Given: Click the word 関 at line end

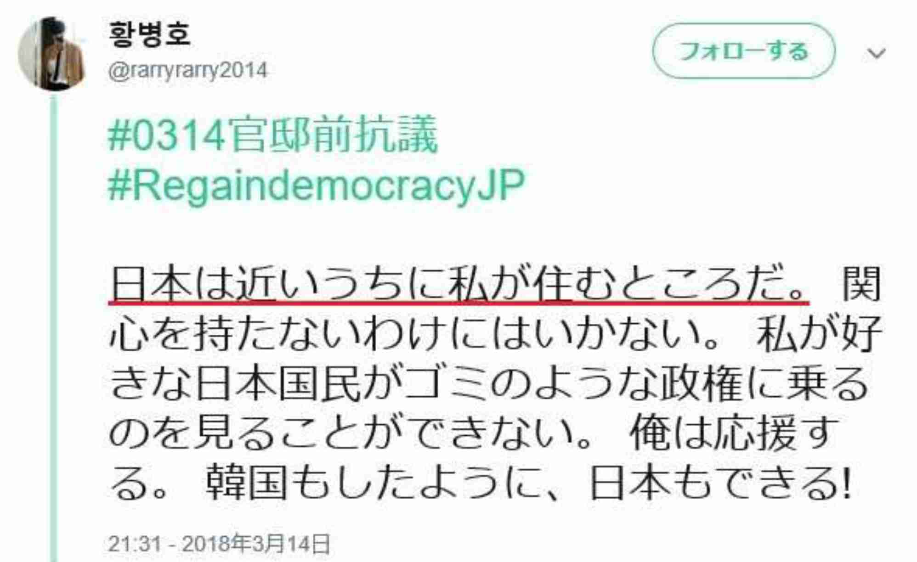Looking at the screenshot, I should click(861, 285).
